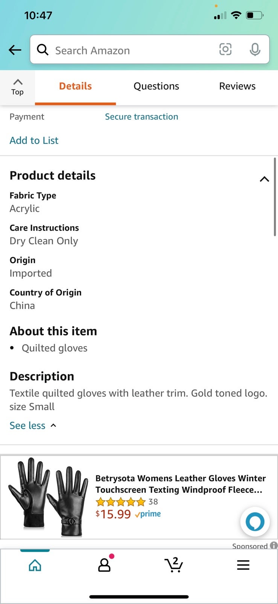Tap the Secure transaction link
Image resolution: width=278 pixels, height=604 pixels.
pyautogui.click(x=141, y=117)
